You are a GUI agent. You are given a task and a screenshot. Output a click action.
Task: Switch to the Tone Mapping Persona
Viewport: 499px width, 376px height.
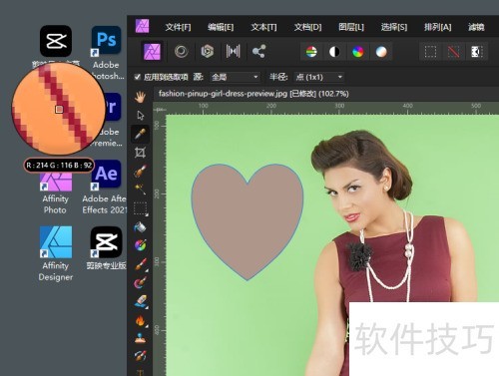(x=233, y=52)
